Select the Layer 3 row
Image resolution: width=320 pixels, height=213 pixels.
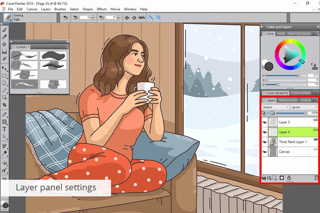click(290, 122)
